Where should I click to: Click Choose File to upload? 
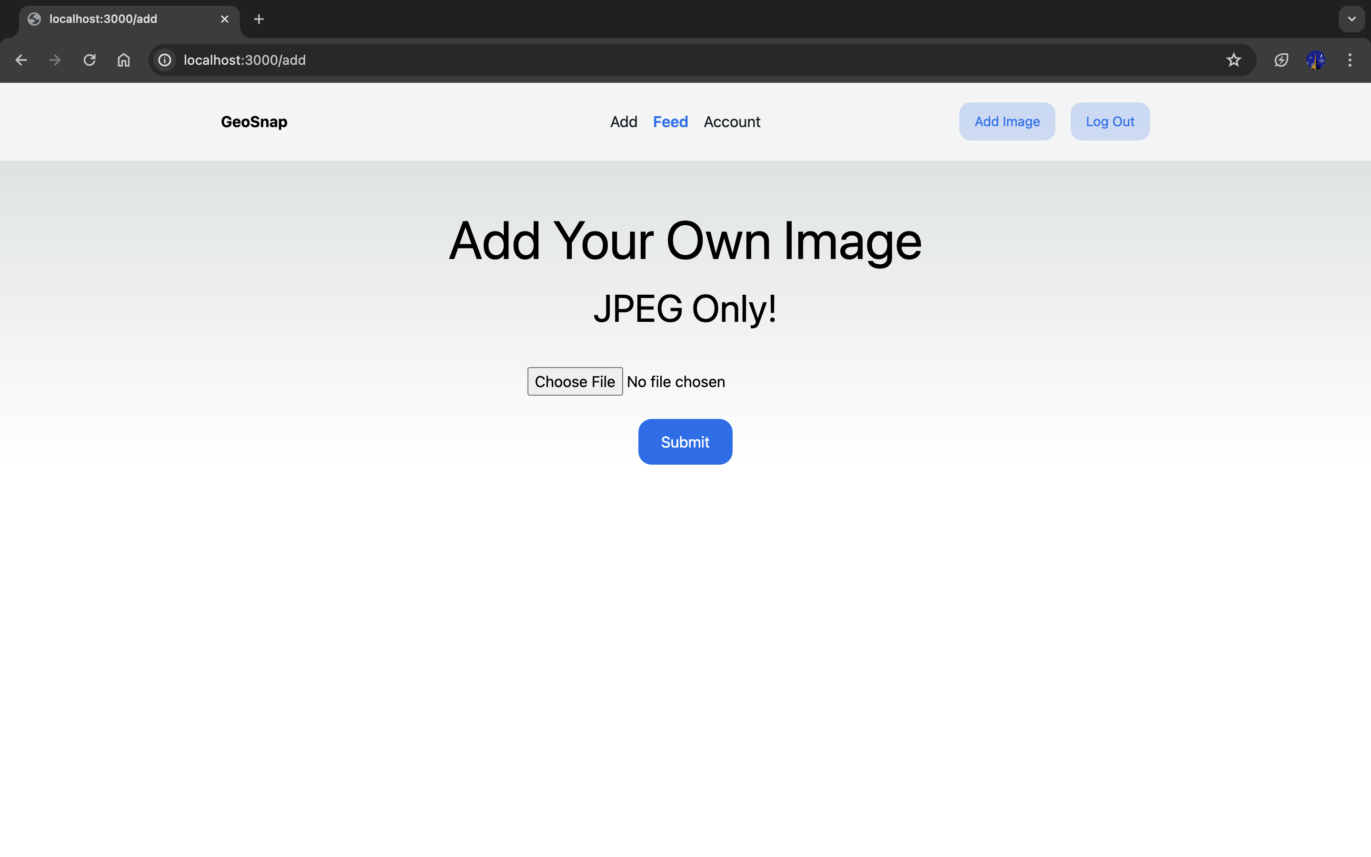575,381
